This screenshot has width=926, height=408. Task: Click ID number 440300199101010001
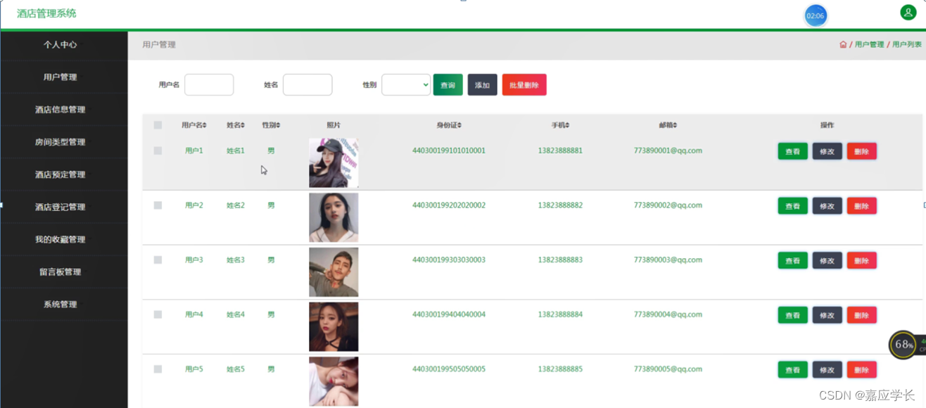tap(449, 151)
